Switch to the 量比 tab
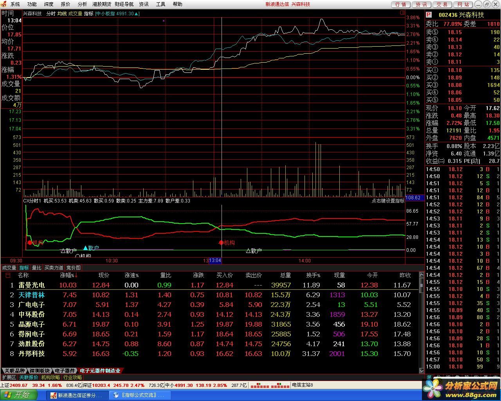 [36, 268]
